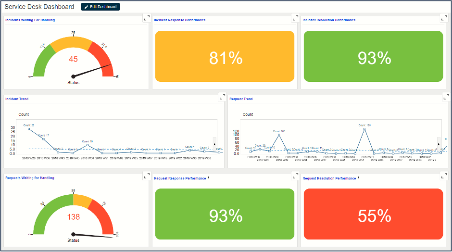Image resolution: width=452 pixels, height=252 pixels.
Task: Click the Count 10 point in Incident Trend
Action: tap(88, 145)
